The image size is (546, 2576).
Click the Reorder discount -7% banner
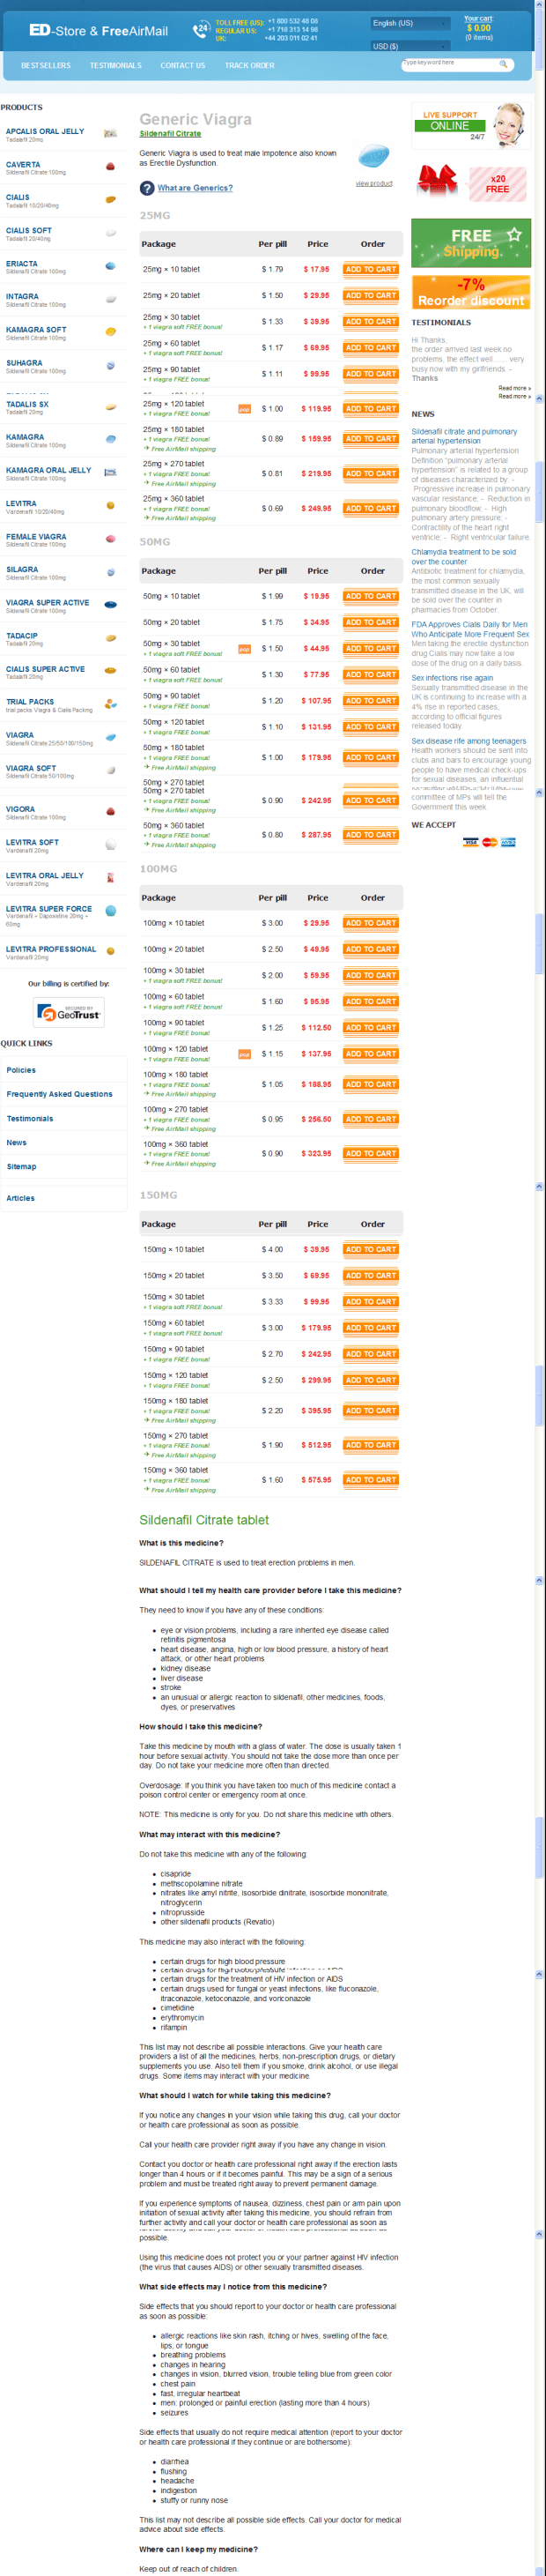470,293
